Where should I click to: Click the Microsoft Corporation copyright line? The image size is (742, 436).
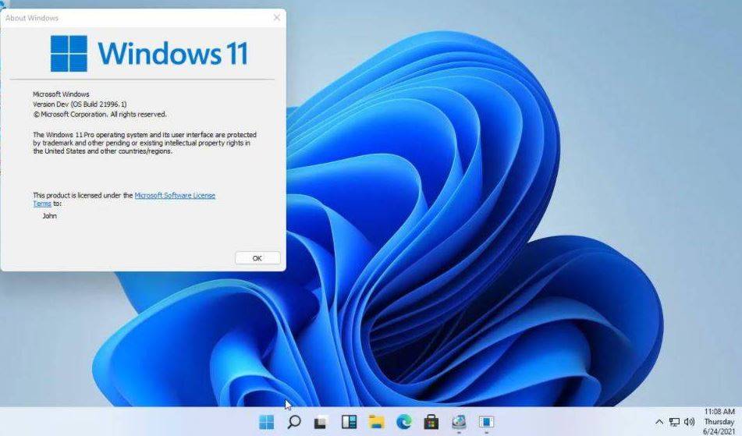[100, 114]
